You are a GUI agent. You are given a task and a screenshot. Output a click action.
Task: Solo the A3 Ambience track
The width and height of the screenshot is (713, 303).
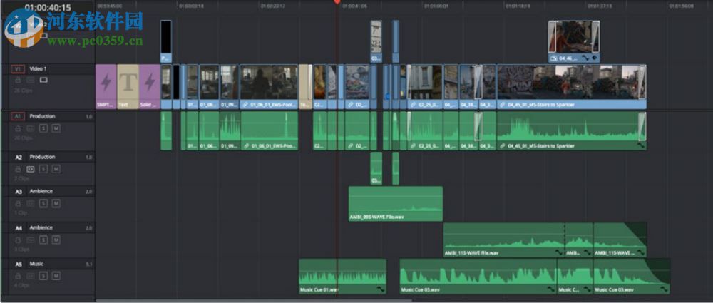point(43,204)
